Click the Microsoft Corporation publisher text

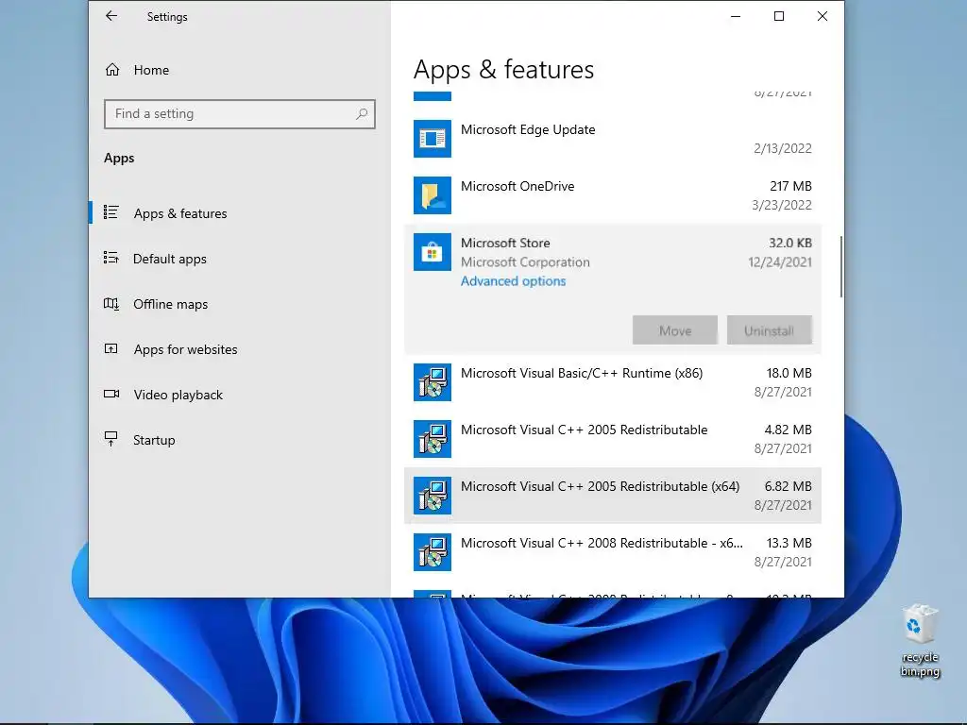tap(525, 262)
